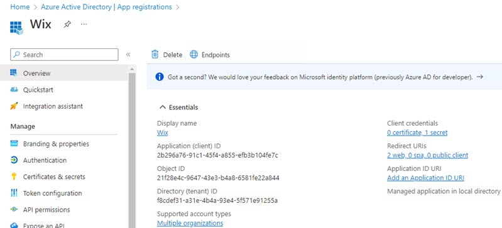Click the chevron after App registrations breadcrumb
The height and width of the screenshot is (228, 502).
point(178,7)
